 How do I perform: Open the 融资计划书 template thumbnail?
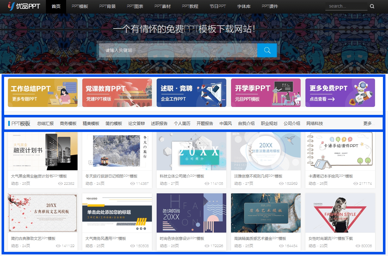coord(43,151)
